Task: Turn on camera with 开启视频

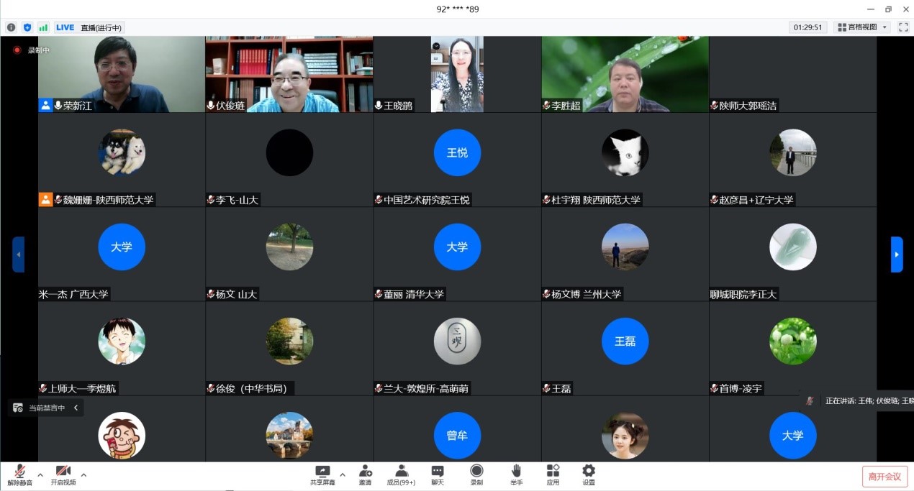Action: coord(63,472)
